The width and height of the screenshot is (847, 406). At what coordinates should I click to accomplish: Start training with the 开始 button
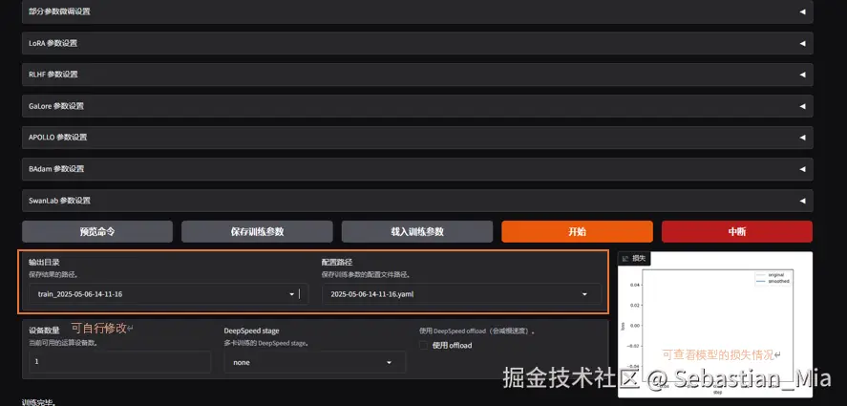pyautogui.click(x=577, y=231)
